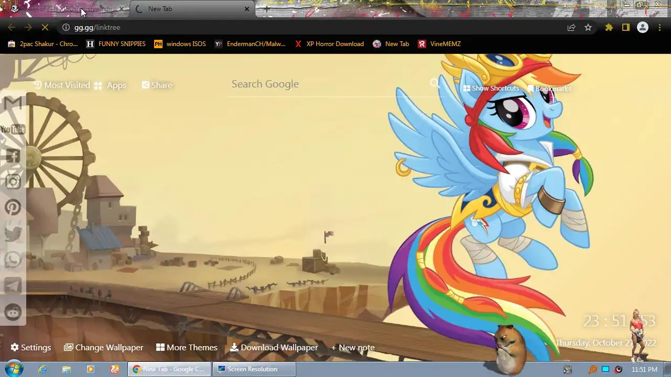This screenshot has height=377, width=671.
Task: Go forward one page
Action: click(28, 27)
